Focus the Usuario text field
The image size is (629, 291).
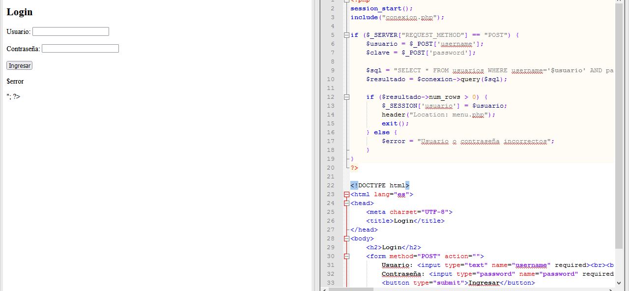(70, 31)
